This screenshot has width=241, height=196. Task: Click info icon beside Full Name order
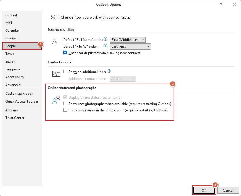pos(106,39)
